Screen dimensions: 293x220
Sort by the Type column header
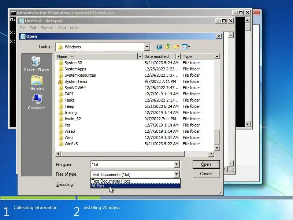(x=198, y=56)
